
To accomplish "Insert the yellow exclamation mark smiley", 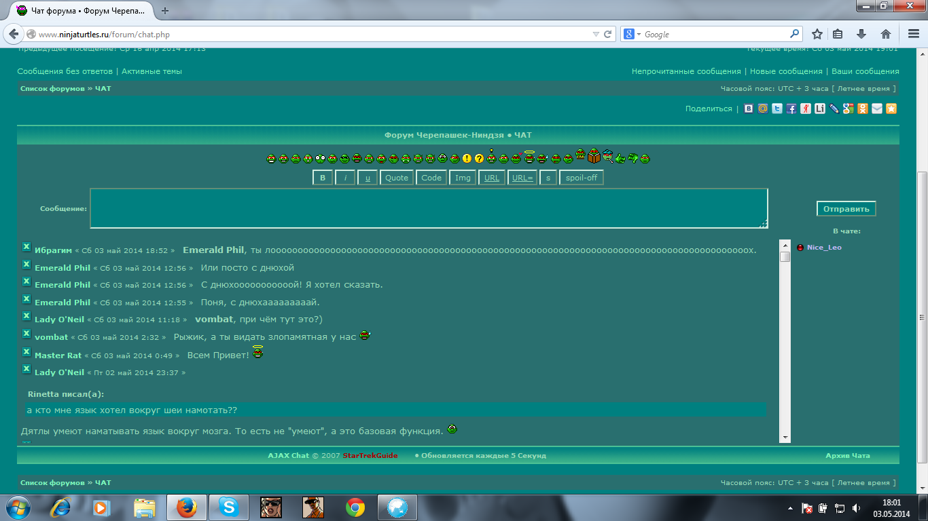I will tap(467, 158).
